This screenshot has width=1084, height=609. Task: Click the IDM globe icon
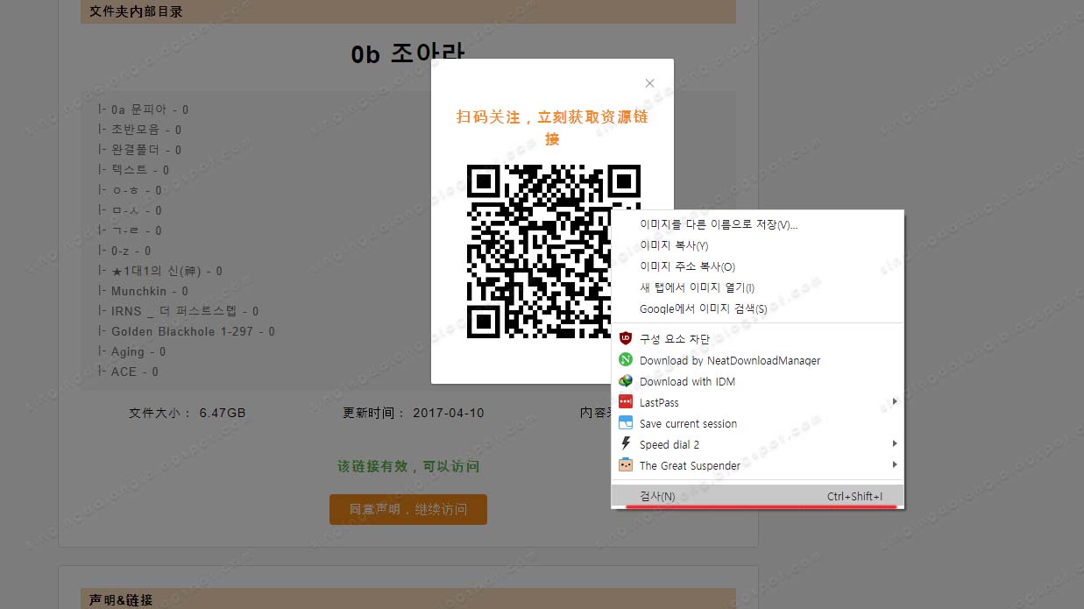(x=626, y=380)
